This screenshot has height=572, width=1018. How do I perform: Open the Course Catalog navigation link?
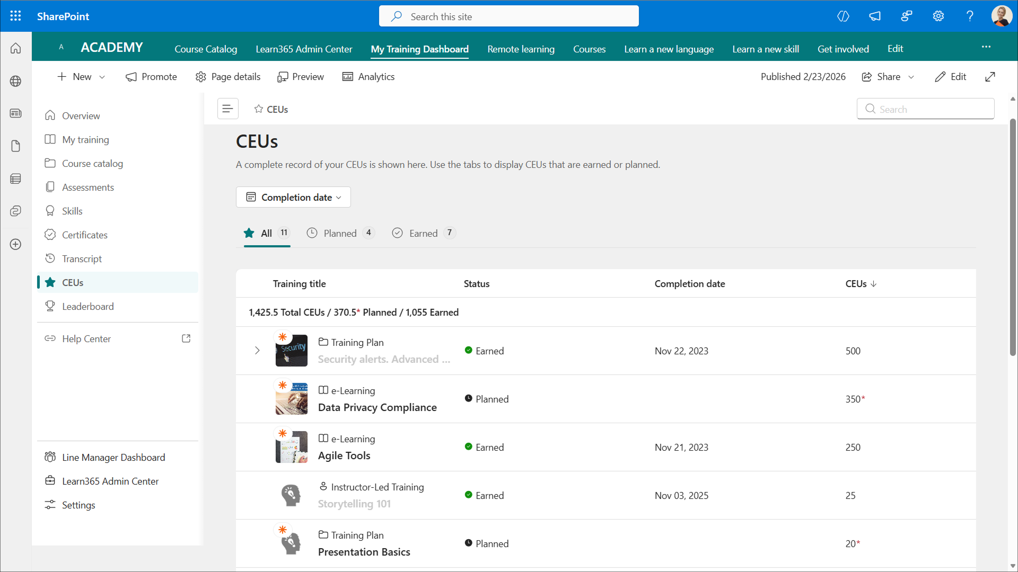click(x=206, y=49)
